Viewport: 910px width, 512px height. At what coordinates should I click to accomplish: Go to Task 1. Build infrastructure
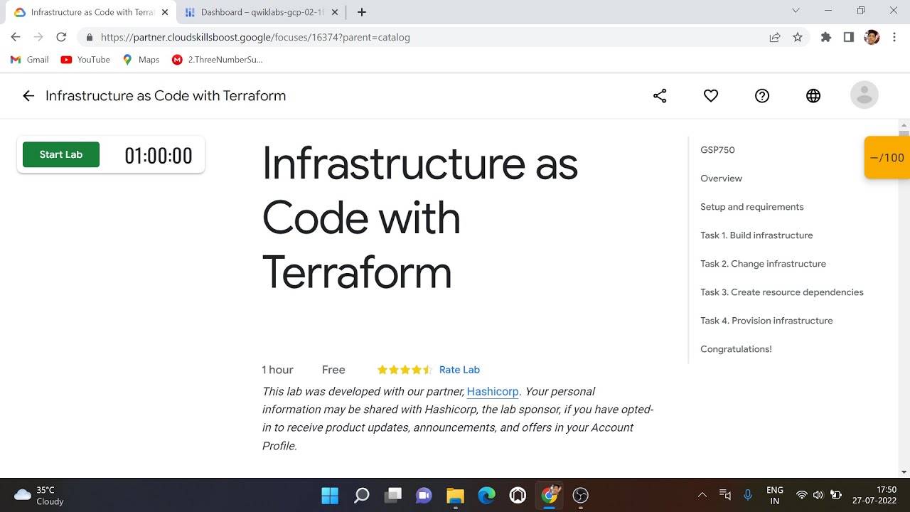(756, 235)
